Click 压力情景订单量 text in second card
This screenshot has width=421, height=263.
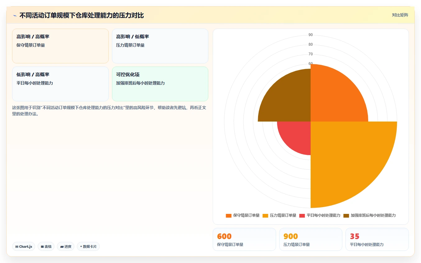(x=130, y=45)
